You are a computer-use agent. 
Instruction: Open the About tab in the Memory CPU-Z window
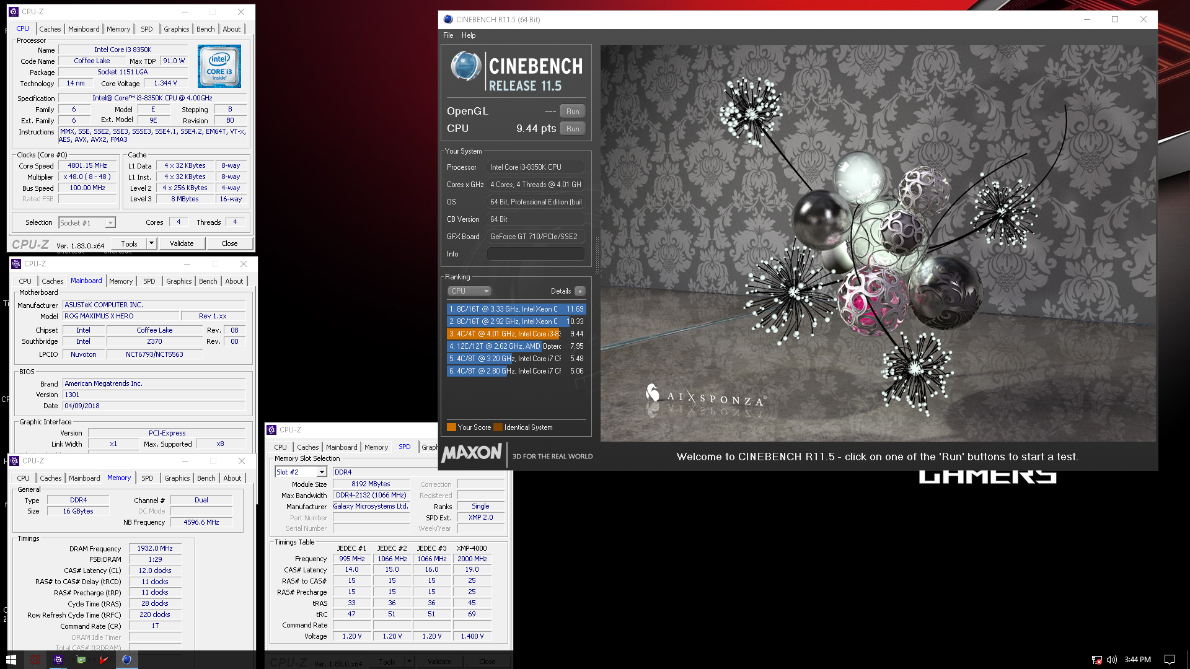coord(232,478)
